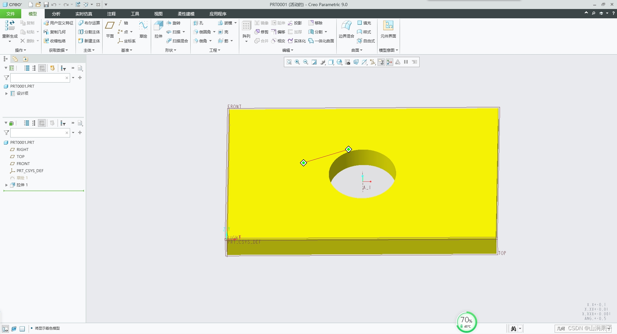Expand the 设计项 tree node
The width and height of the screenshot is (617, 334).
6,93
